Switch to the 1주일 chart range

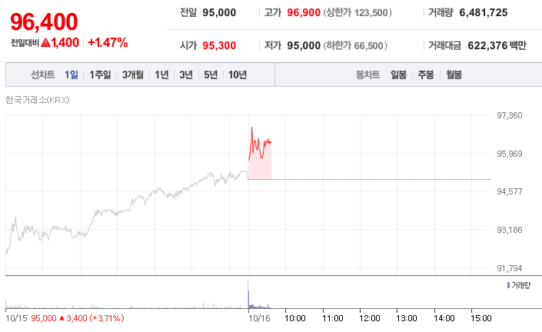tap(100, 75)
